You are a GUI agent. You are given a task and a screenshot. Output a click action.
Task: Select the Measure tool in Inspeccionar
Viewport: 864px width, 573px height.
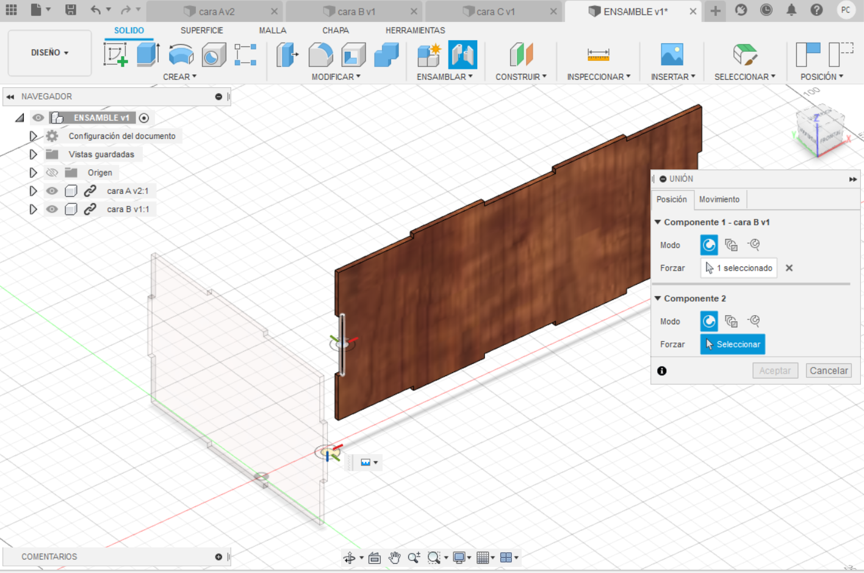coord(599,54)
